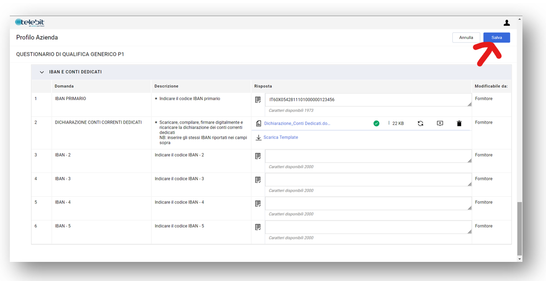Click the note icon for IBAN - 2
This screenshot has width=546, height=281.
(258, 156)
